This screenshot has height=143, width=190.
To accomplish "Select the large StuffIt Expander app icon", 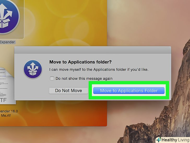I will point(9,16).
